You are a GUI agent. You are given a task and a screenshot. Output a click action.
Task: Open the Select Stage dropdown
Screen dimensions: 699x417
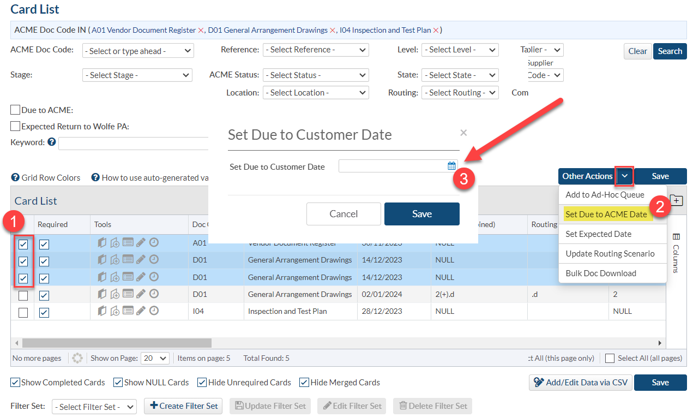[x=137, y=75]
